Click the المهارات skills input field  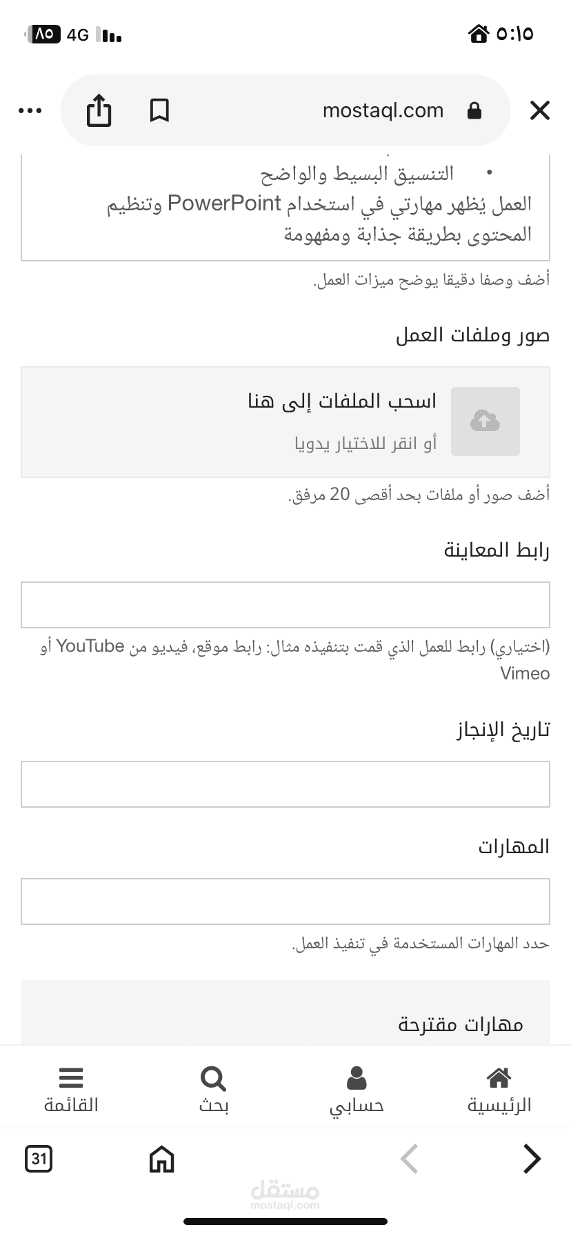pyautogui.click(x=285, y=901)
